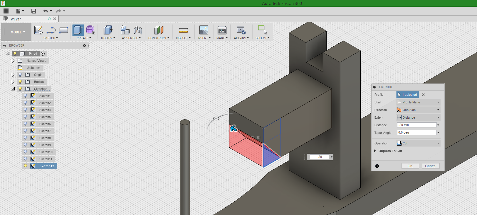Viewport: 477px width, 215px height.
Task: Select Sketch7 in browser tree
Action: pyautogui.click(x=45, y=131)
